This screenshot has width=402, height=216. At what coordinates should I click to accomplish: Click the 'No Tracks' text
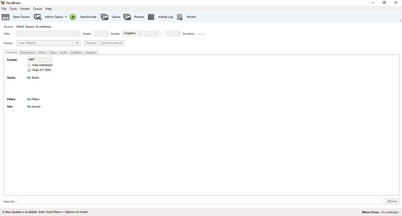33,78
